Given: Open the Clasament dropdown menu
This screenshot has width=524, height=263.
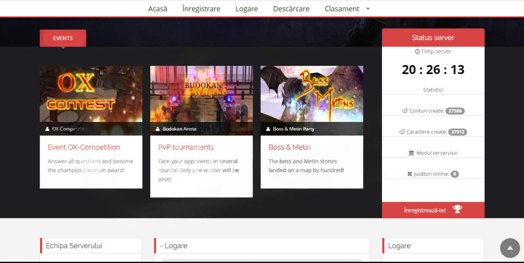Looking at the screenshot, I should click(342, 8).
